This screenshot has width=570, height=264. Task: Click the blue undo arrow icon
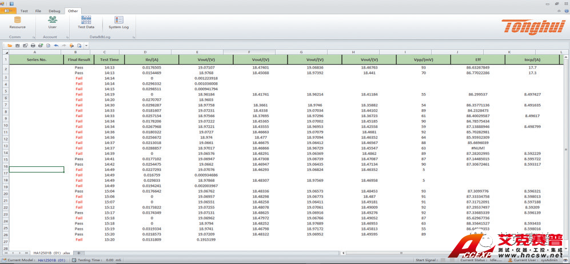[56, 45]
